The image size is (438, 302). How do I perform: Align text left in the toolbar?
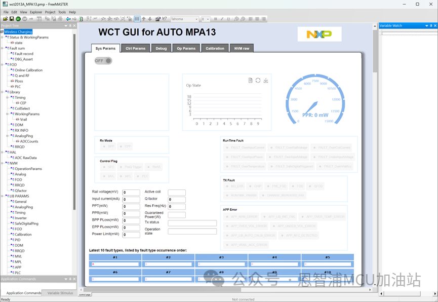coord(251,19)
